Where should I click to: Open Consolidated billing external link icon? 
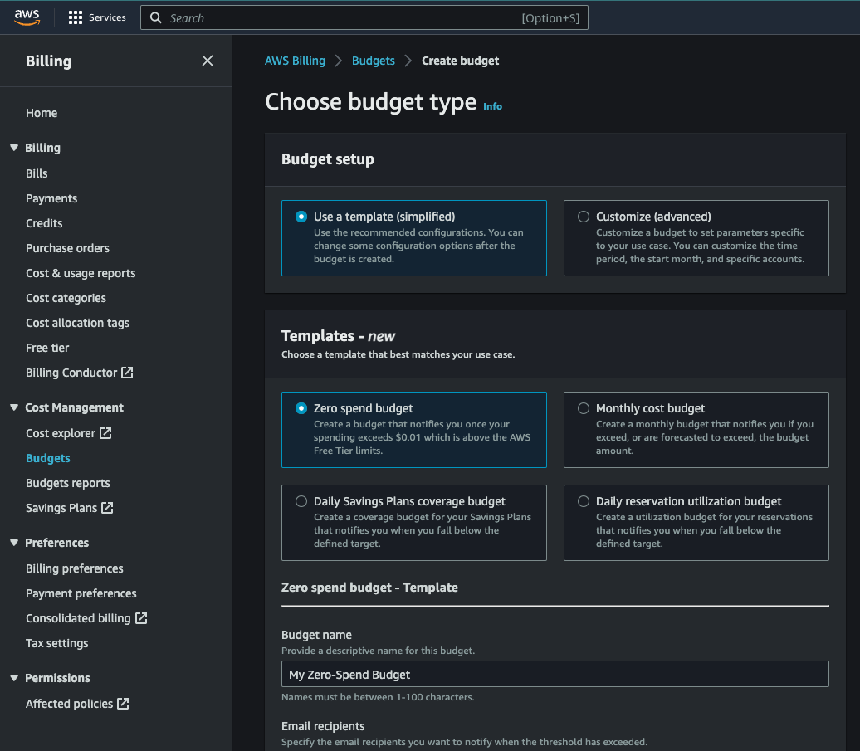click(x=141, y=618)
